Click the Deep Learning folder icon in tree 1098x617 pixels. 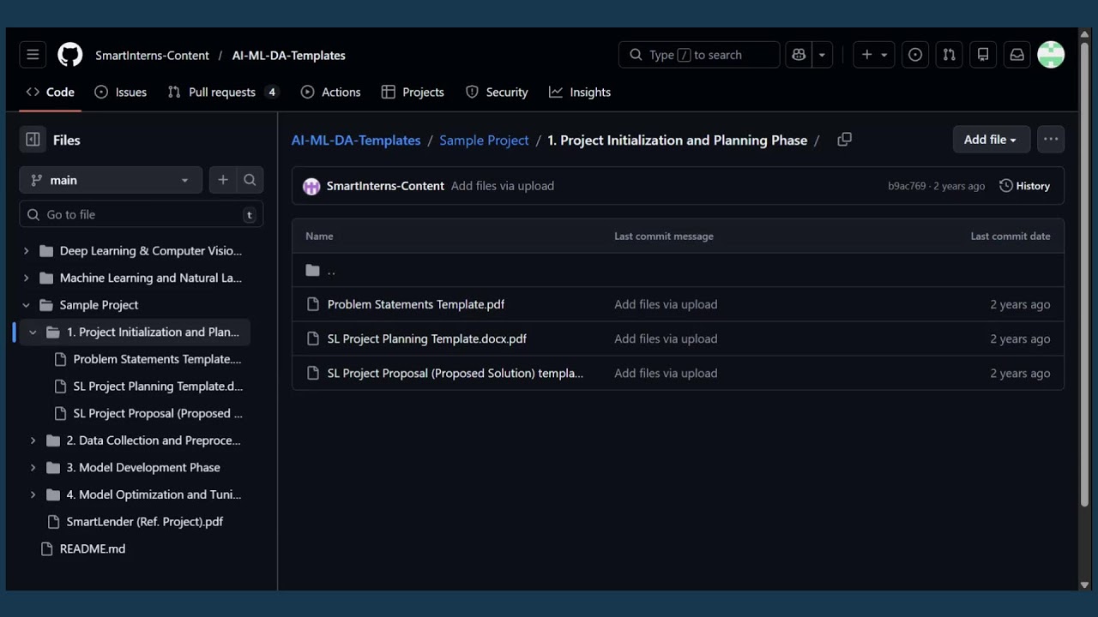(x=46, y=251)
